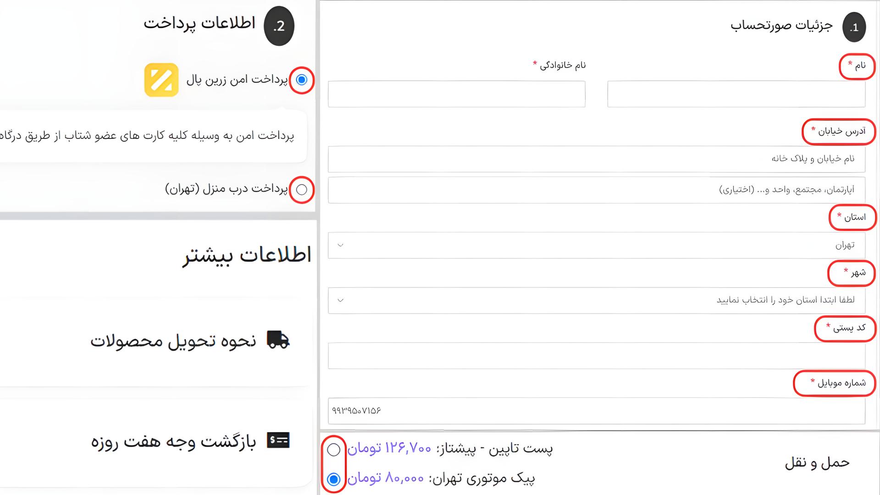The width and height of the screenshot is (880, 495).
Task: Click into the last name input field
Action: pos(457,94)
